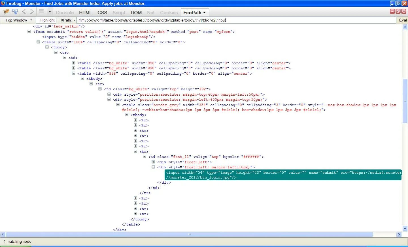Click the Eval button
The height and width of the screenshot is (247, 408).
403,20
